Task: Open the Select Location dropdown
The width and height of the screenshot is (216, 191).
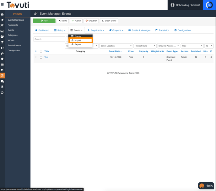Action: [x=116, y=46]
